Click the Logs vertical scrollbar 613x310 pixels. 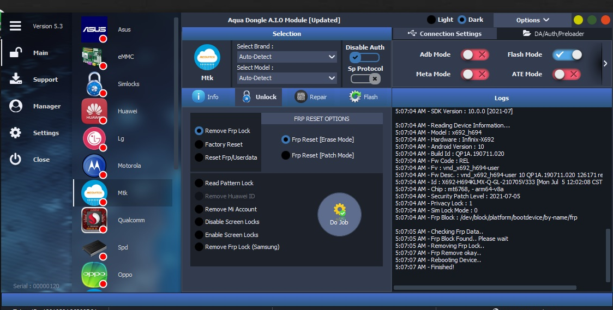[608, 254]
